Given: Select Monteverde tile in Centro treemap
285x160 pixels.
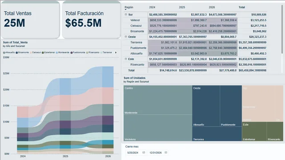Looking at the screenshot, I should 158,100.
